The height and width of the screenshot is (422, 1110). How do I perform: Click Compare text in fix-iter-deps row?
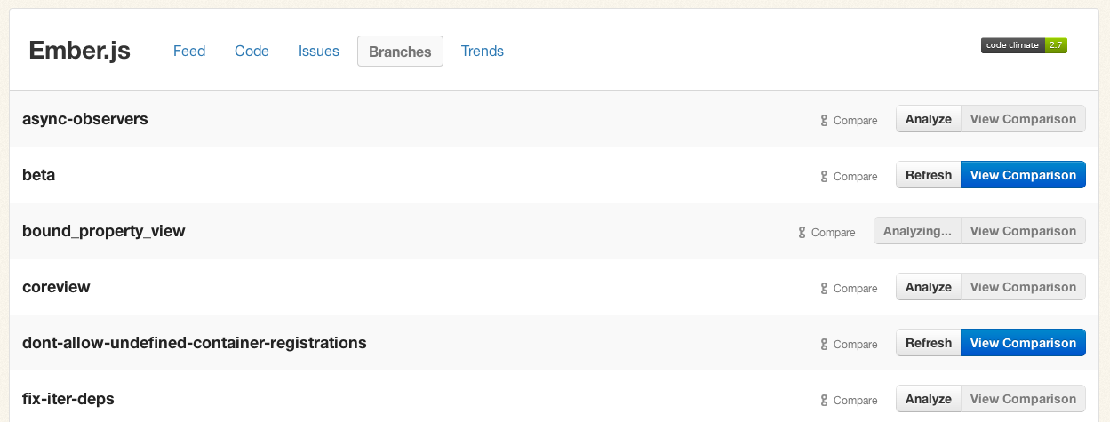coord(855,401)
